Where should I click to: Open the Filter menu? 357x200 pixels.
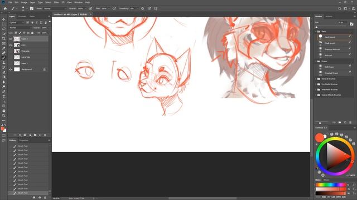[x=56, y=2]
